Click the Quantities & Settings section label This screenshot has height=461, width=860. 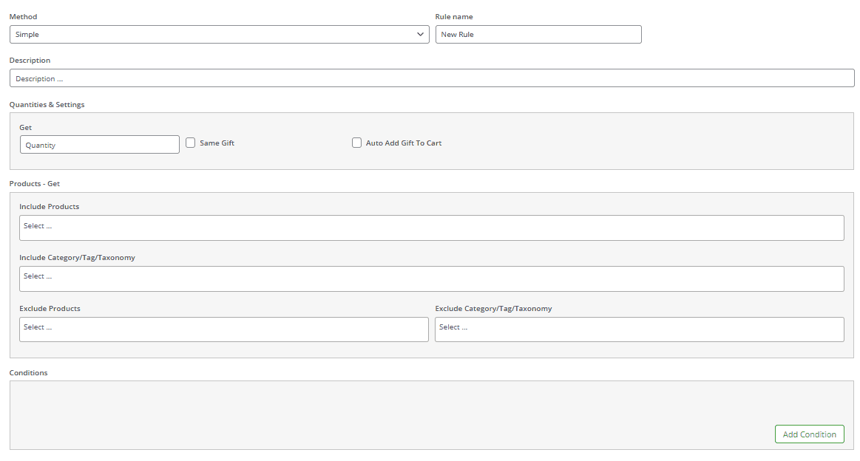[x=47, y=104]
